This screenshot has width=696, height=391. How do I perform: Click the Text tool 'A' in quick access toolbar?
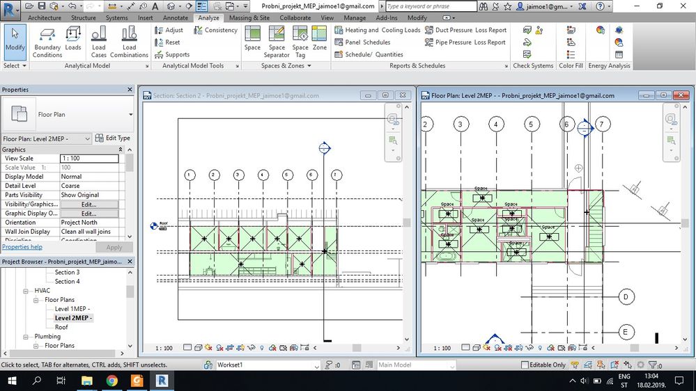point(155,6)
